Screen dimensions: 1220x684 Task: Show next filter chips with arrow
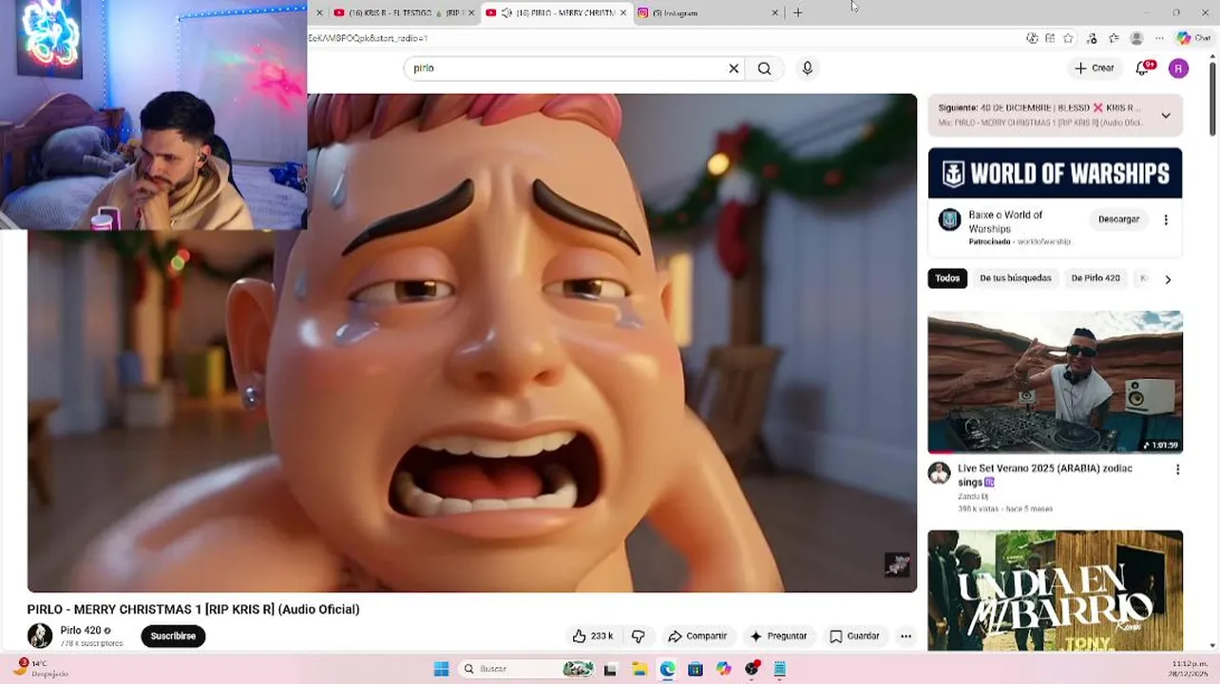(x=1168, y=279)
